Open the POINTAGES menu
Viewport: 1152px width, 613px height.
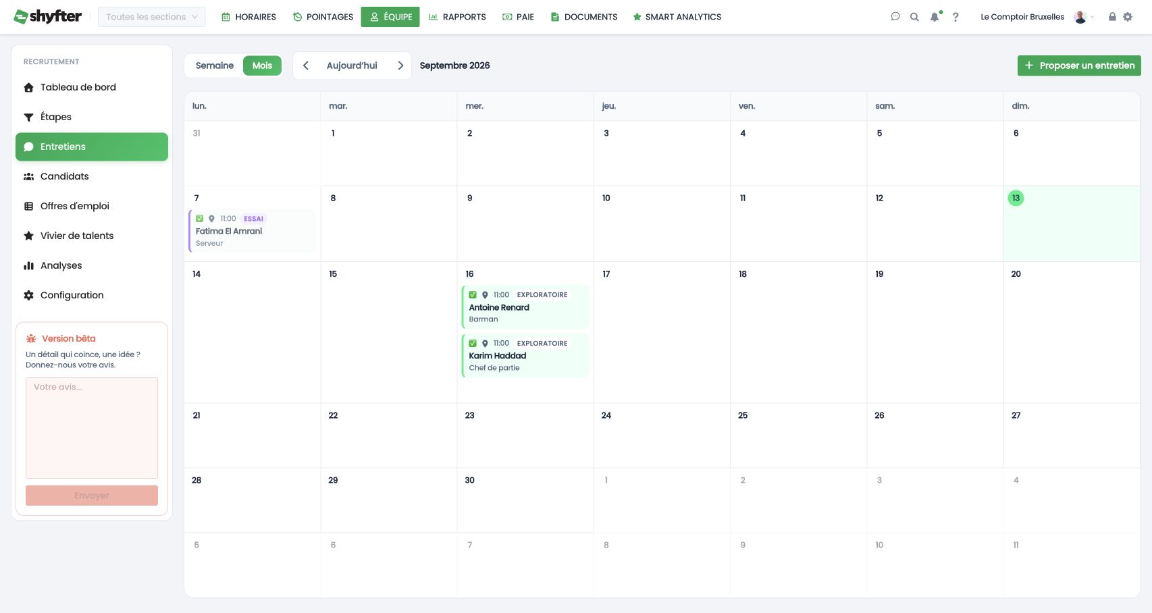point(323,17)
